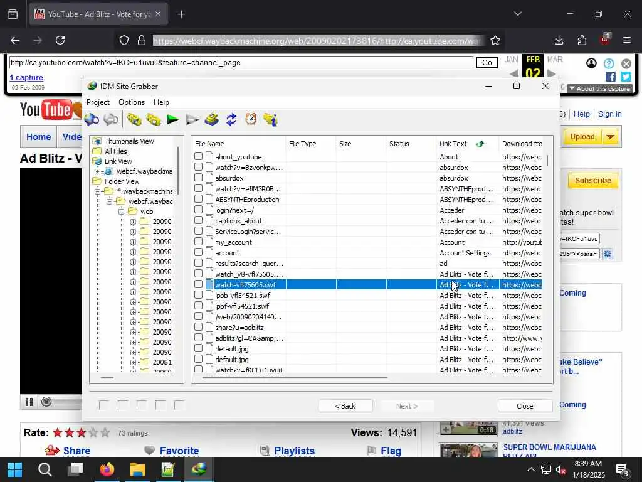Open File Explorer from the taskbar

click(138, 469)
